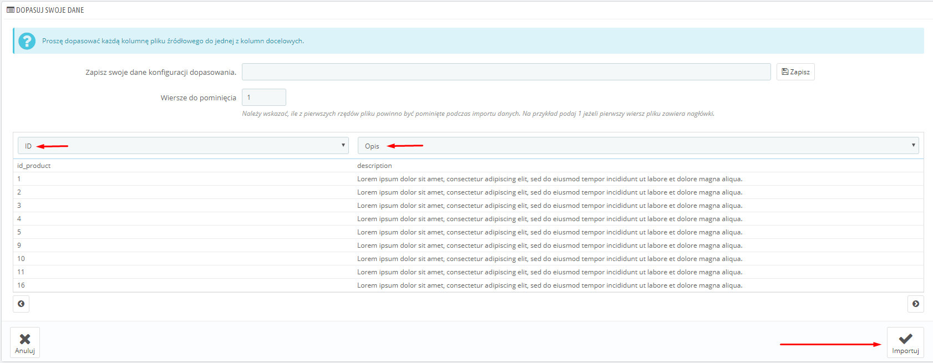Save matching configuration with Zapisz
933x363 pixels.
(x=795, y=72)
